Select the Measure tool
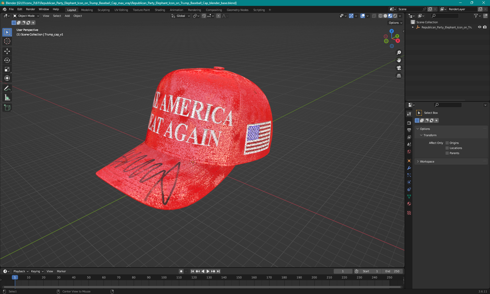The height and width of the screenshot is (294, 490). [7, 97]
